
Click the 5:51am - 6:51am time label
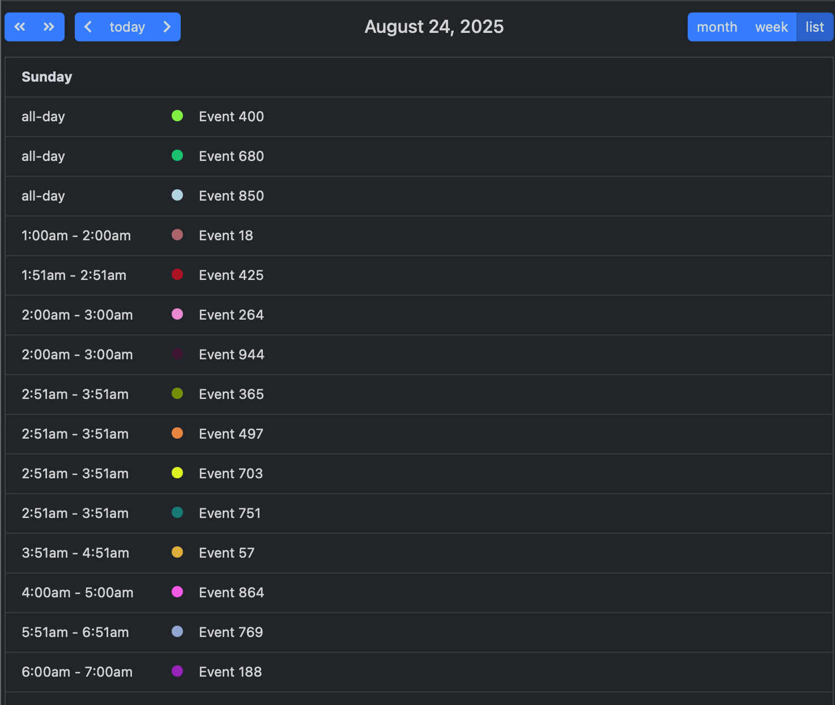pos(75,632)
